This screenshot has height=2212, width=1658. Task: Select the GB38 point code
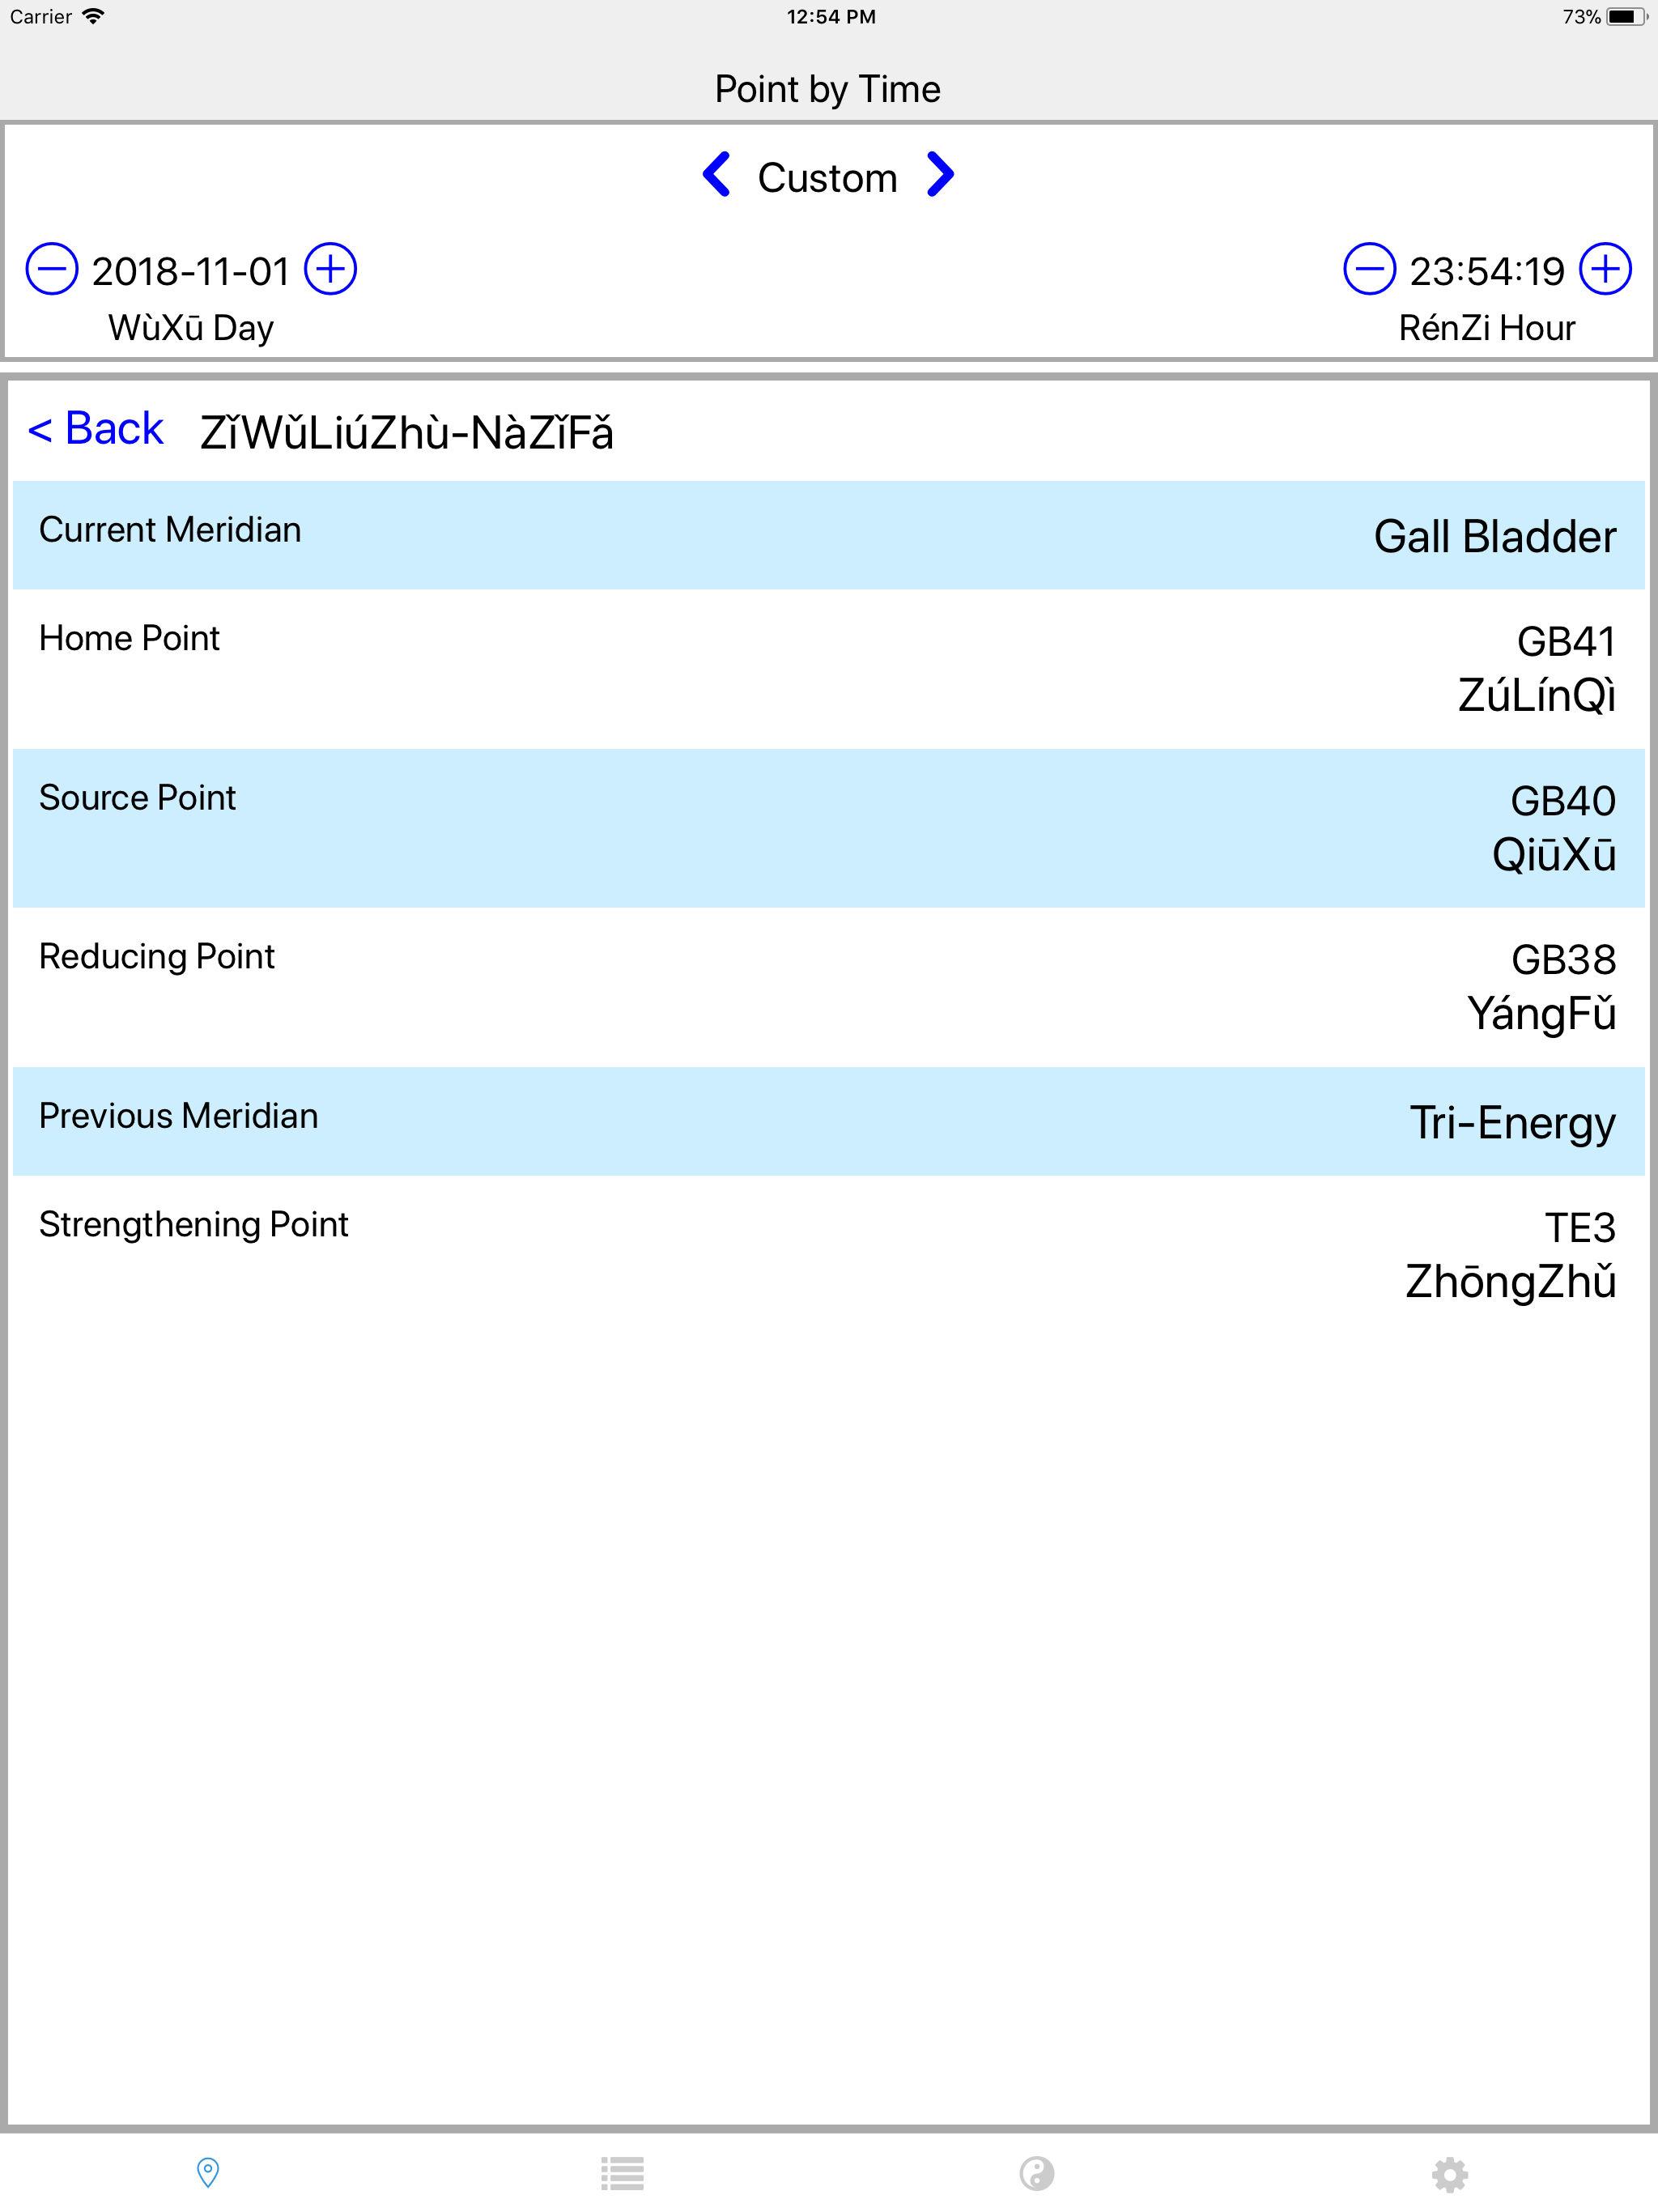click(x=1563, y=960)
